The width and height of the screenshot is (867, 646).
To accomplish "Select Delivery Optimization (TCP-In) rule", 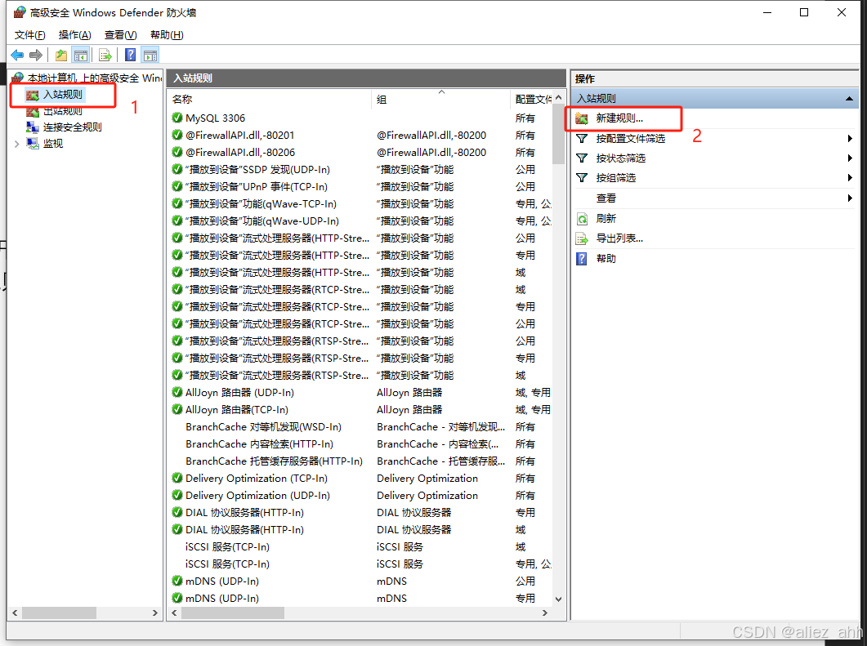I will click(257, 478).
